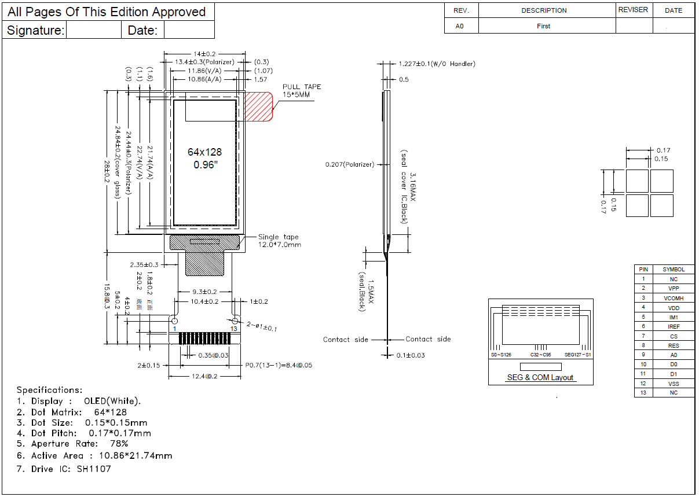Image resolution: width=699 pixels, height=497 pixels.
Task: Click the DESCRIPTION column header
Action: (544, 10)
